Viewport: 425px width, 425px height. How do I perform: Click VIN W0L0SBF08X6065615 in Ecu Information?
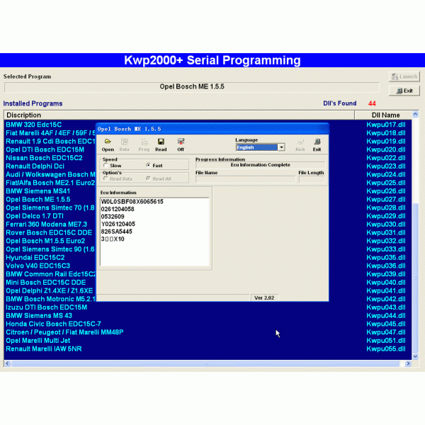coord(132,202)
